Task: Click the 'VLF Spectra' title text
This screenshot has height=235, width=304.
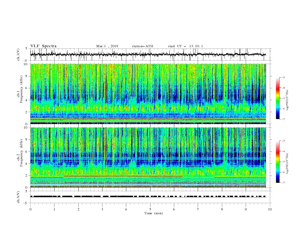Action: coord(43,46)
